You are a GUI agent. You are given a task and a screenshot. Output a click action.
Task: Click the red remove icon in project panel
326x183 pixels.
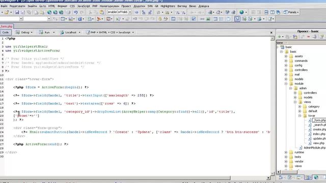[x=309, y=37]
